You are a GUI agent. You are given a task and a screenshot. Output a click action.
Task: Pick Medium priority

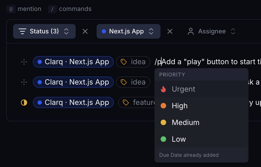pyautogui.click(x=185, y=122)
